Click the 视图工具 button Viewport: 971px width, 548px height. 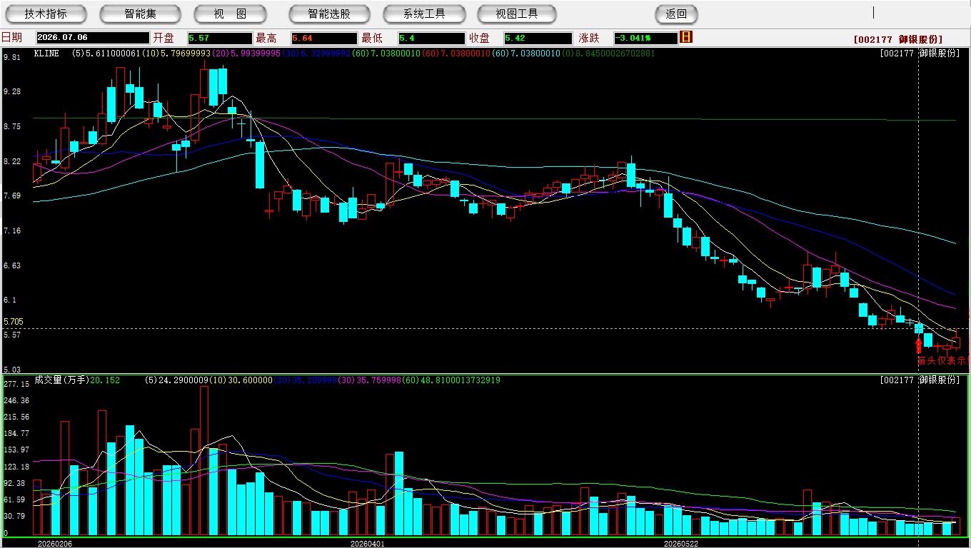click(517, 14)
